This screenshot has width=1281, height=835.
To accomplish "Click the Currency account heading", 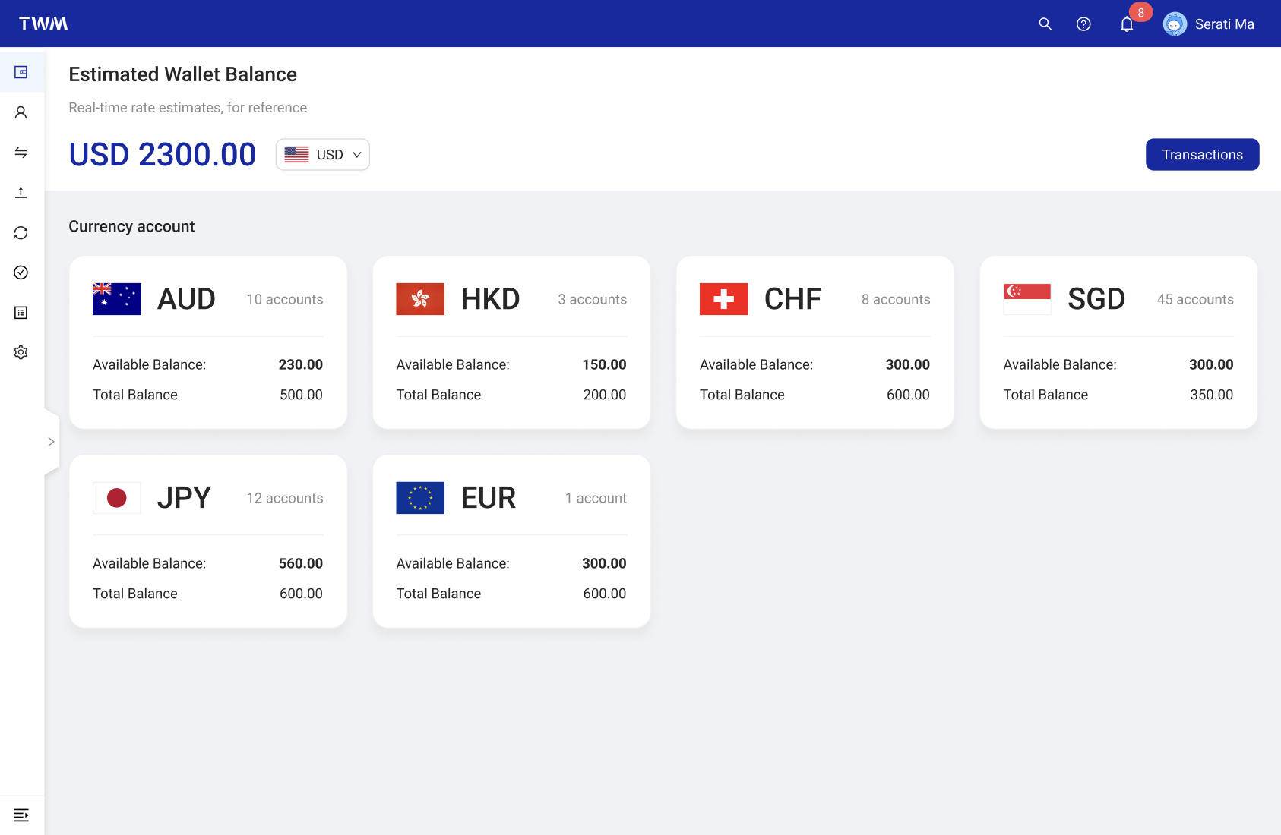I will tap(131, 226).
